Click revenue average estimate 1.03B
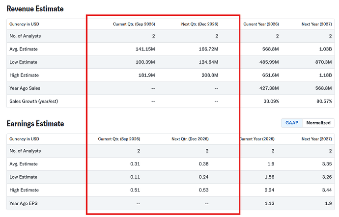Image resolution: width=339 pixels, height=217 pixels. point(325,49)
